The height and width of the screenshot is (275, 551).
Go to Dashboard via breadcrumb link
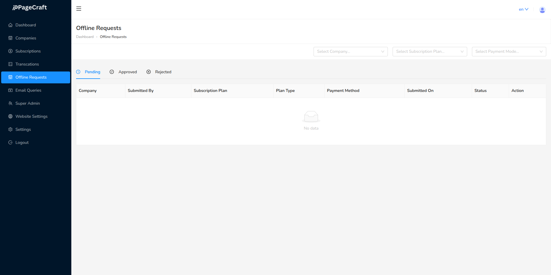tap(85, 37)
